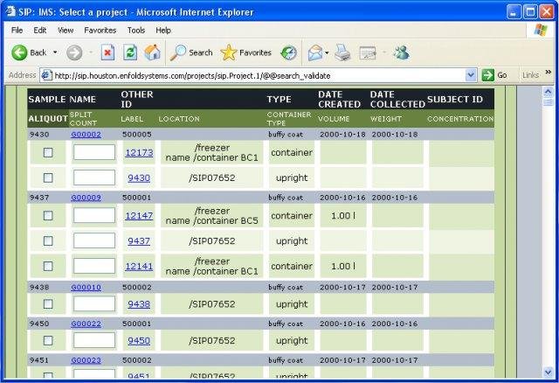Open sample link G00009
The width and height of the screenshot is (559, 383).
86,198
